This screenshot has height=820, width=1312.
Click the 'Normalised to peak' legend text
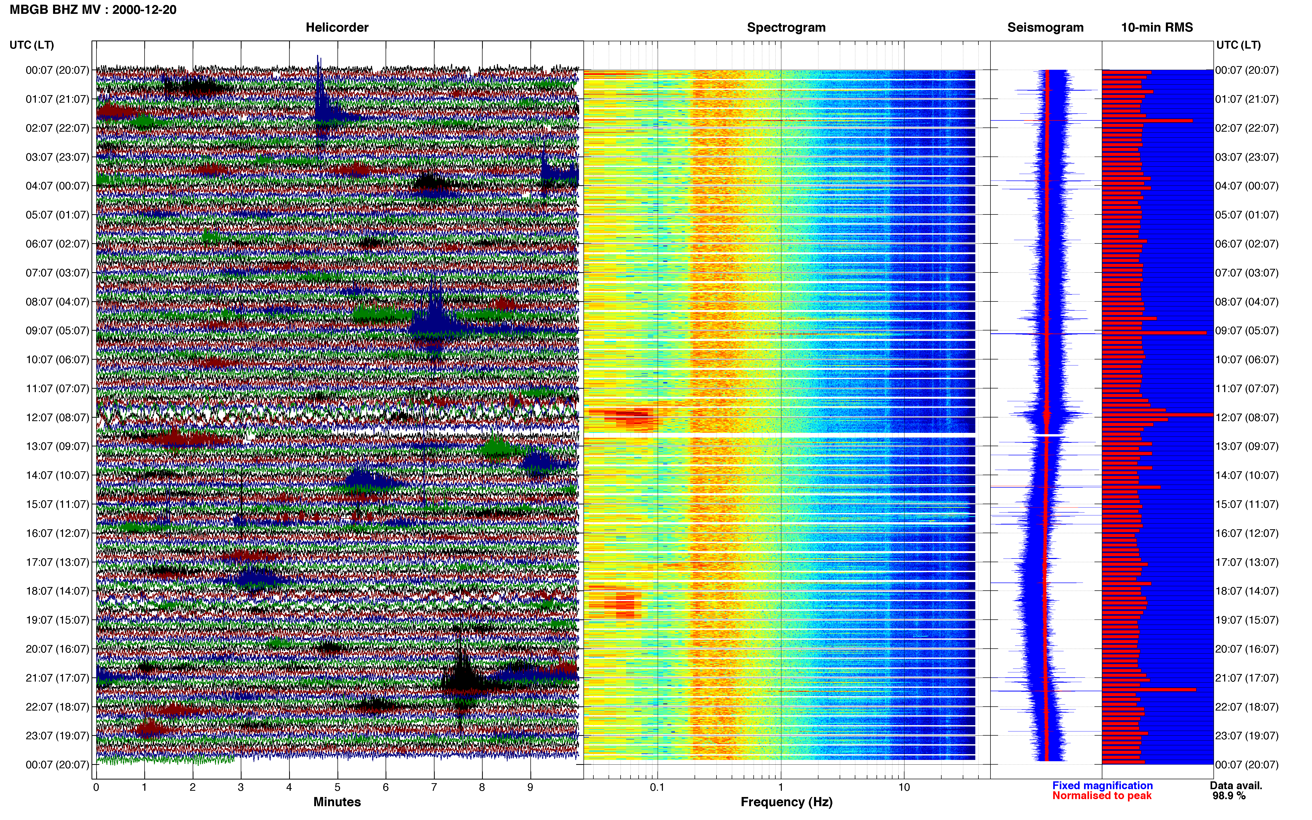point(1102,796)
